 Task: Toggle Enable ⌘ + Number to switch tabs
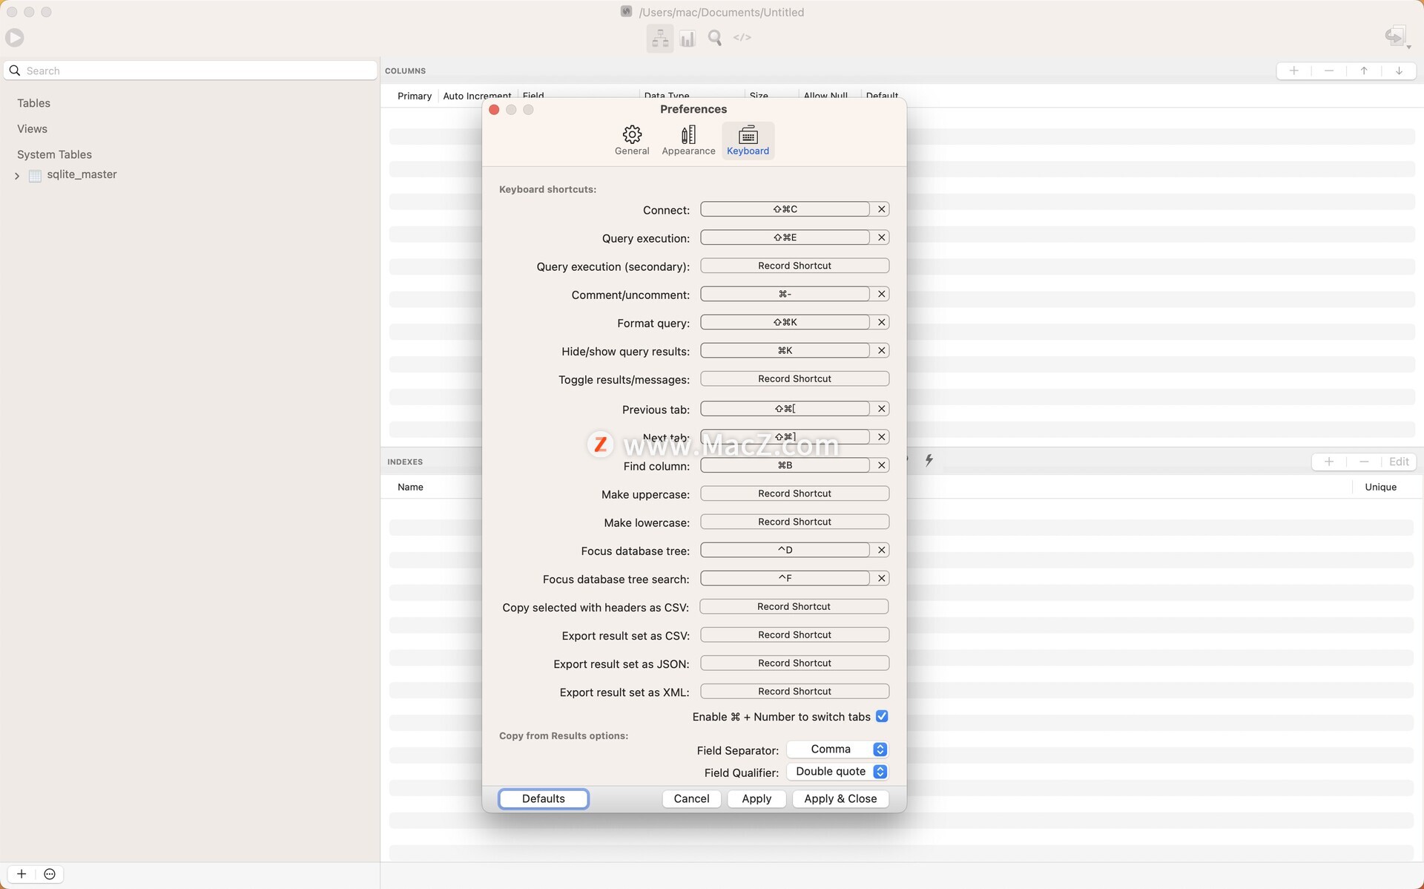point(882,716)
